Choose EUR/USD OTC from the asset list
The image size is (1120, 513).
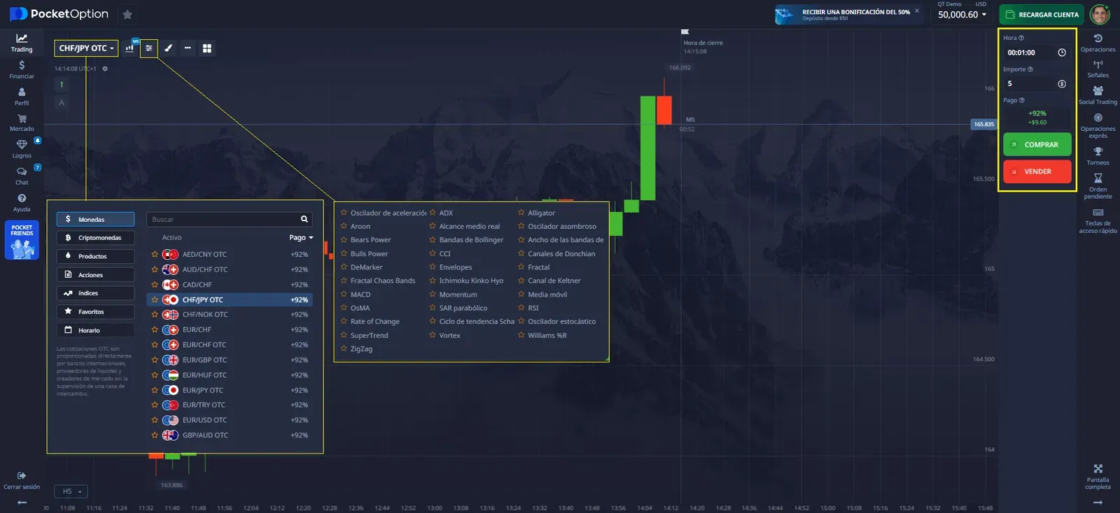click(x=204, y=420)
